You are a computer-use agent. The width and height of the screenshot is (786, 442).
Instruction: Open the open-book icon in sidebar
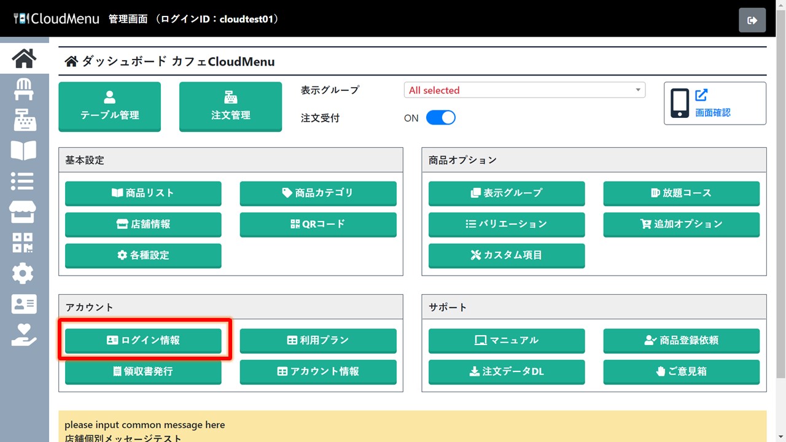24,150
